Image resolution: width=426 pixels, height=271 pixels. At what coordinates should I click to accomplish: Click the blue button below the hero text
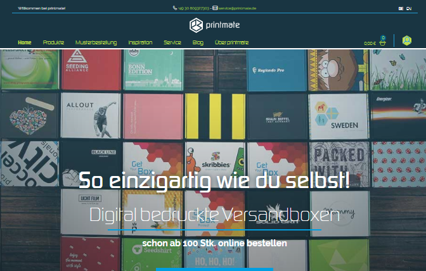tap(214, 269)
